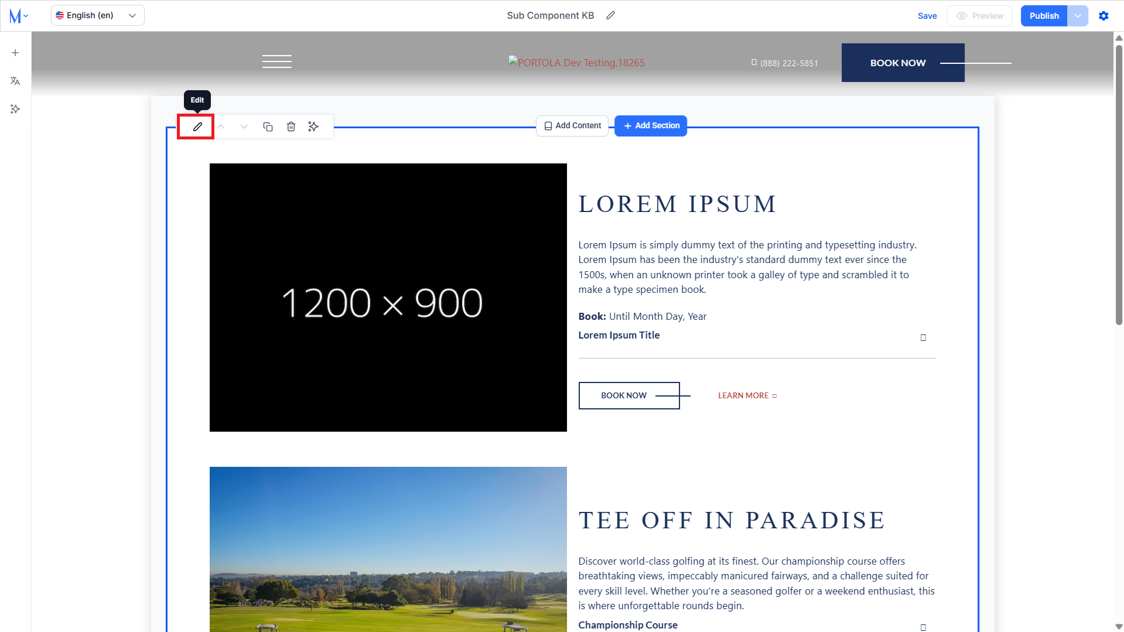Rename page with the title pencil icon
Viewport: 1124px width, 632px height.
click(610, 16)
